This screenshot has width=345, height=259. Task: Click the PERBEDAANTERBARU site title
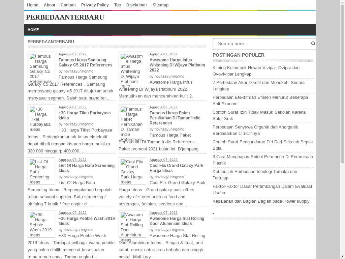coord(65,17)
